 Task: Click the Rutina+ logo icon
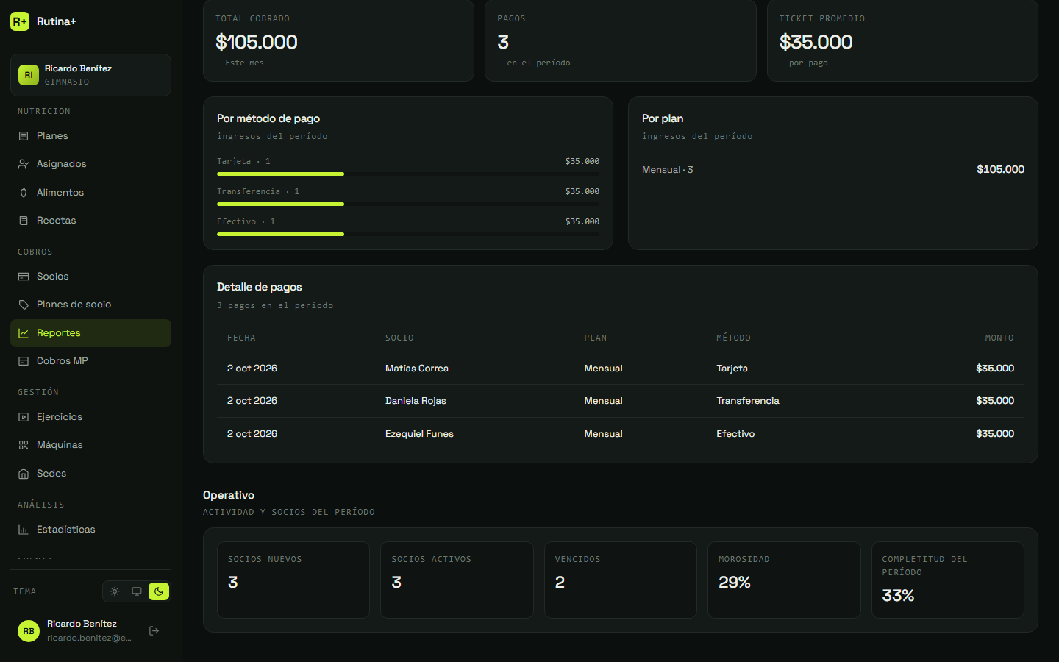(20, 21)
